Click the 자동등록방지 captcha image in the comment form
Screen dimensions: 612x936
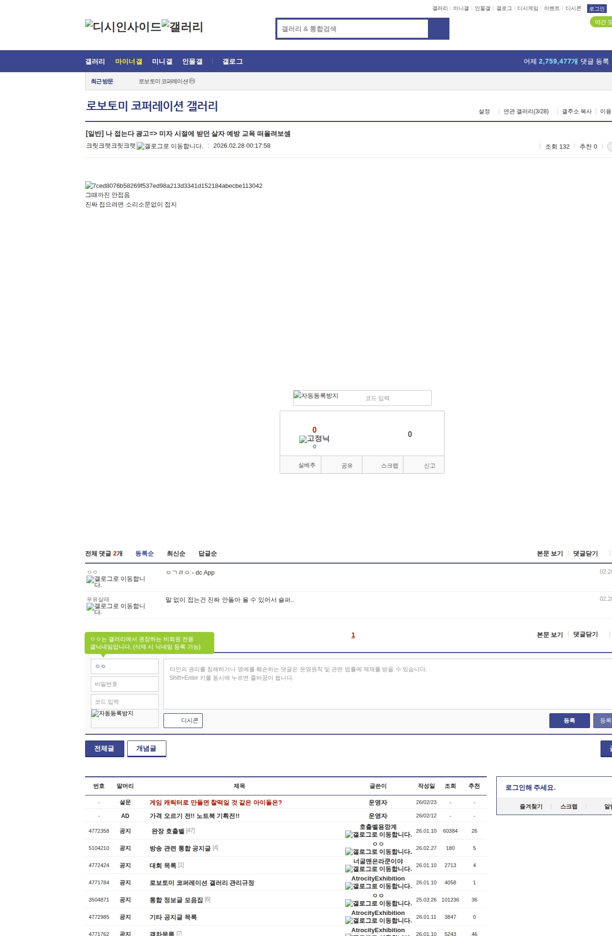tap(112, 713)
